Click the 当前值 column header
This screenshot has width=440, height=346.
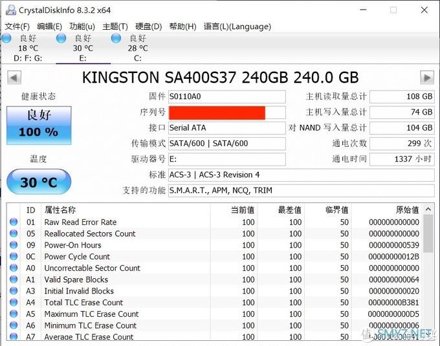click(234, 210)
